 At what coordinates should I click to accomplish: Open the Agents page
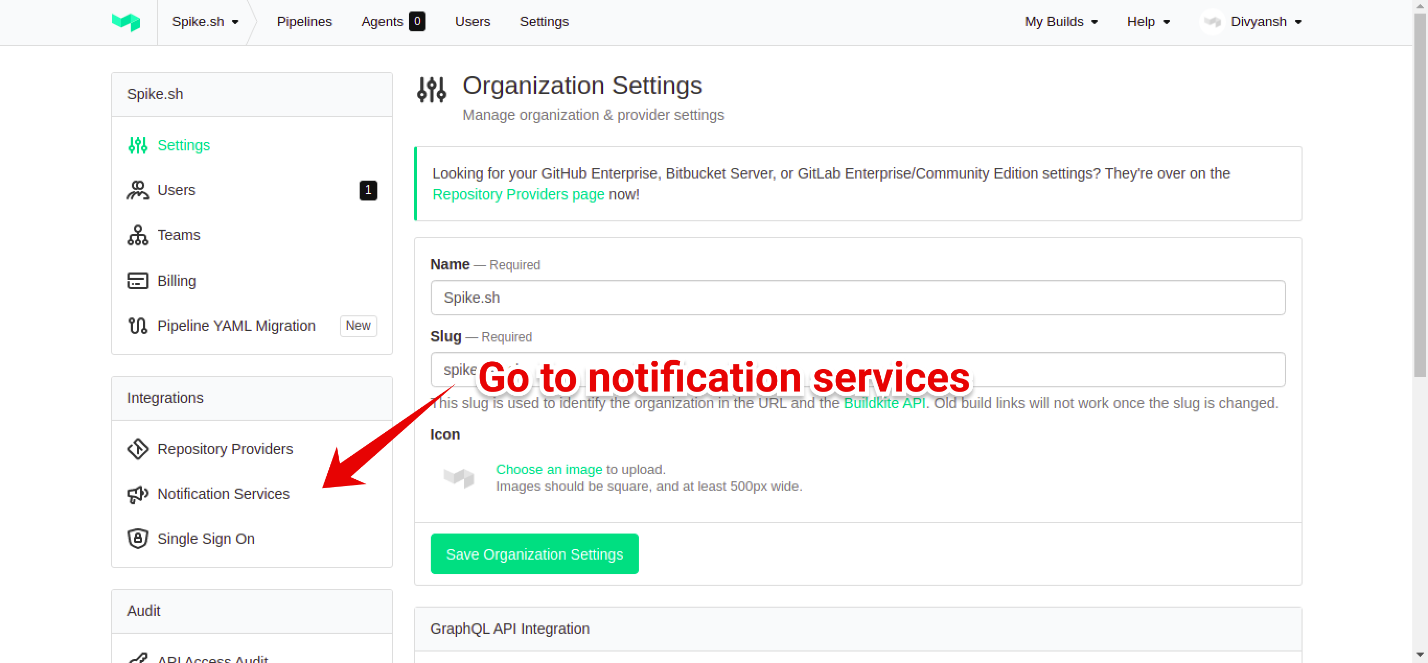point(382,21)
